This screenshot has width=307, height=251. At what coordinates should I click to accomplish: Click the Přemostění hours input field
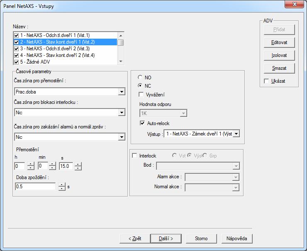click(x=19, y=166)
